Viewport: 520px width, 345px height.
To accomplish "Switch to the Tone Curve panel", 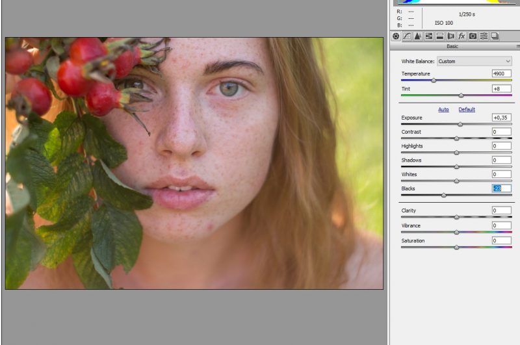I will tap(407, 36).
